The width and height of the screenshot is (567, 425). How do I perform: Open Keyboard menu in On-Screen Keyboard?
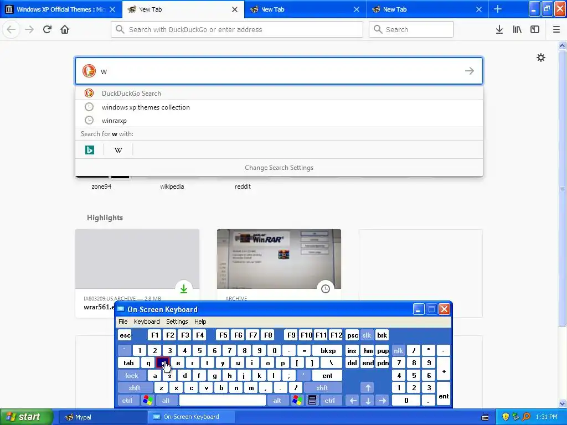pyautogui.click(x=147, y=322)
